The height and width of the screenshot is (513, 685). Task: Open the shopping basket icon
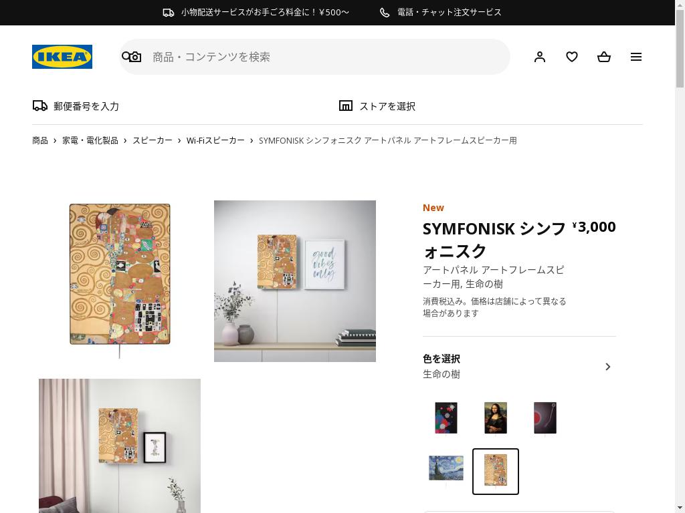(604, 57)
